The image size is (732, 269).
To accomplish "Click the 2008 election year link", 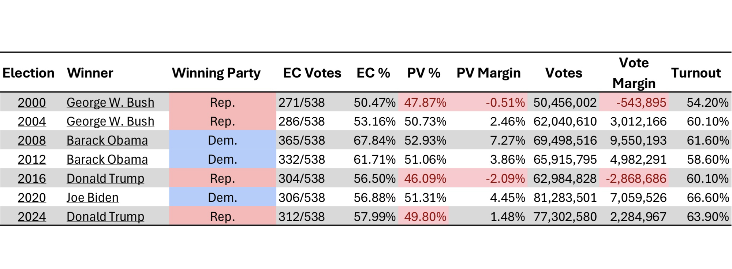I will coord(32,140).
